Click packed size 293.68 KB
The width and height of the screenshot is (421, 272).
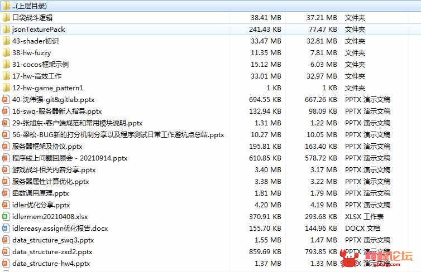click(x=321, y=216)
